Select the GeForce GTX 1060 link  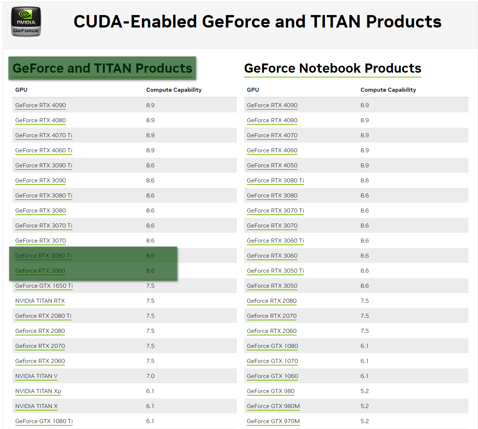click(272, 376)
